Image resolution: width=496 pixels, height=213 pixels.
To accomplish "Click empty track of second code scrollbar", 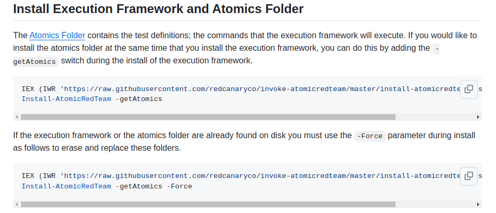I will [434, 205].
